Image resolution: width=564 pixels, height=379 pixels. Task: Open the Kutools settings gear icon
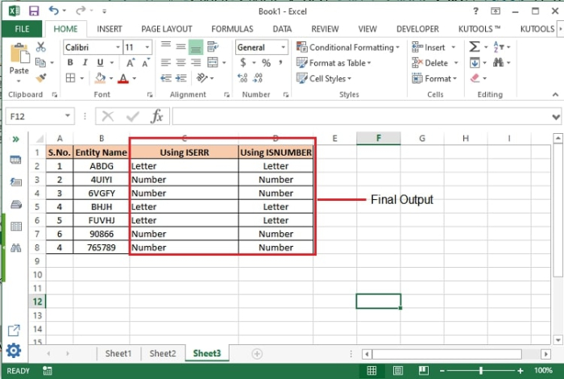(14, 351)
